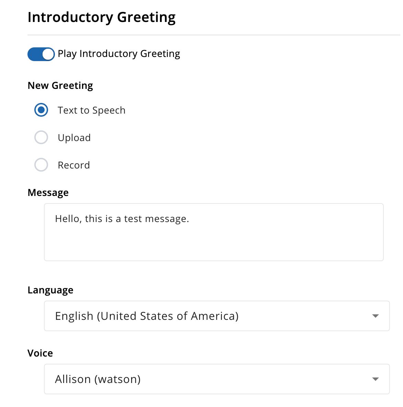403x407 pixels.
Task: Click the English (United States of America) value
Action: pyautogui.click(x=147, y=316)
